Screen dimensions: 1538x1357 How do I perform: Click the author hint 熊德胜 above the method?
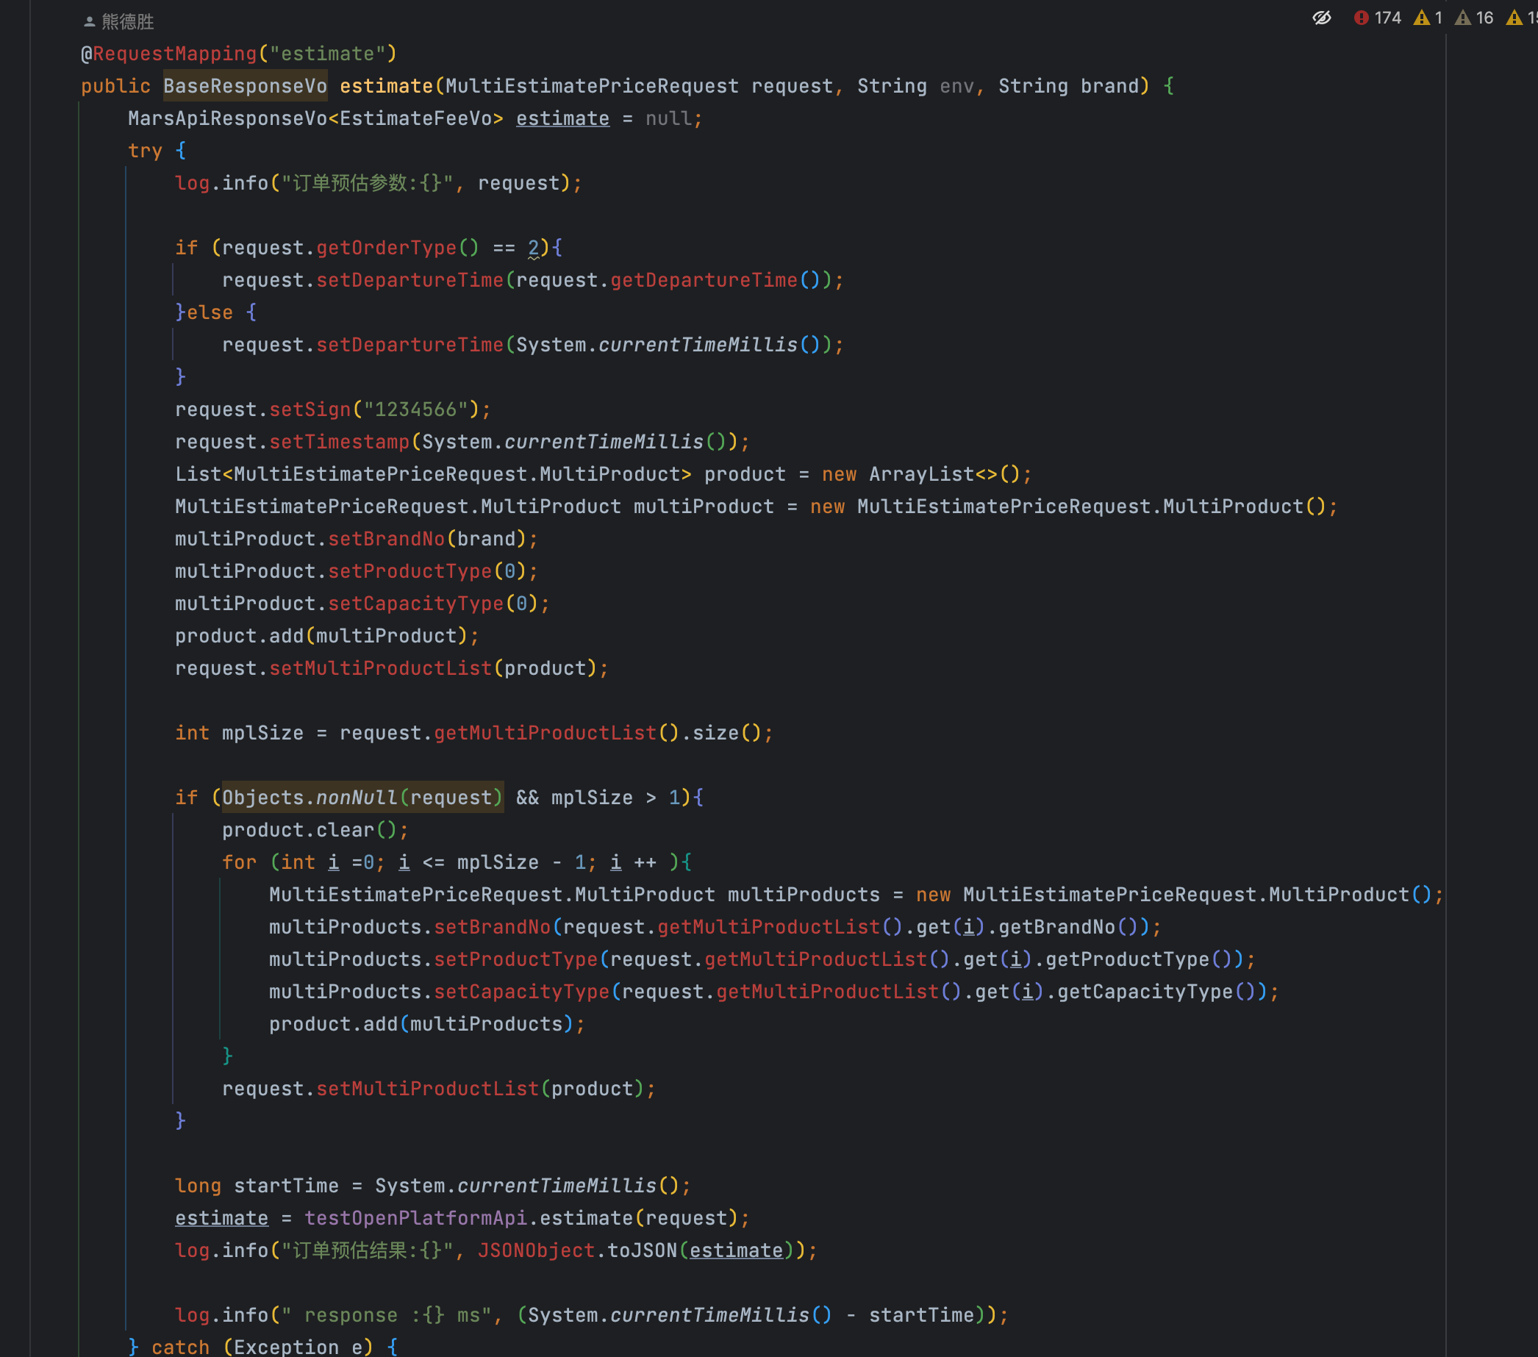pyautogui.click(x=119, y=22)
